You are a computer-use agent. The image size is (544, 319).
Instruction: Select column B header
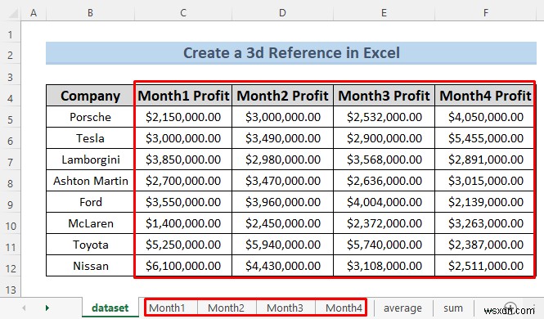(x=90, y=13)
